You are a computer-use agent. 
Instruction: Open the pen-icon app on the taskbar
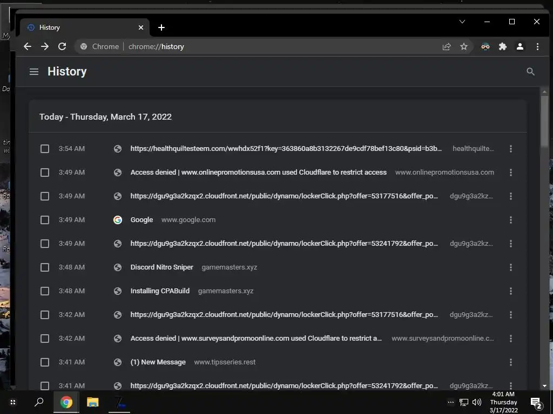tap(119, 402)
